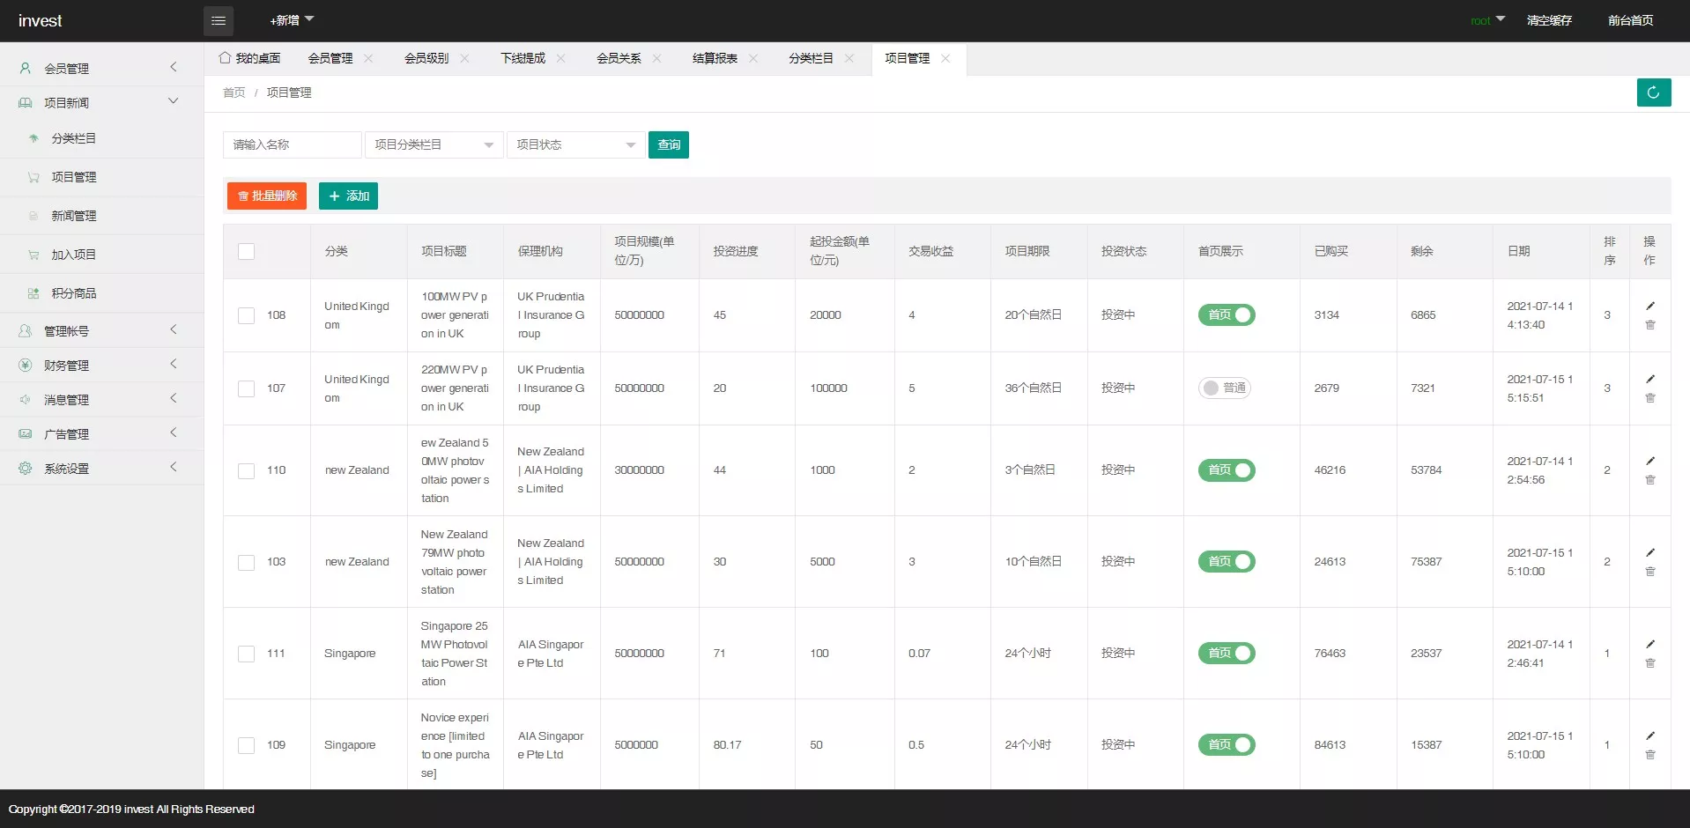Turn off homepage switch for row 103
This screenshot has height=828, width=1690.
click(1227, 562)
